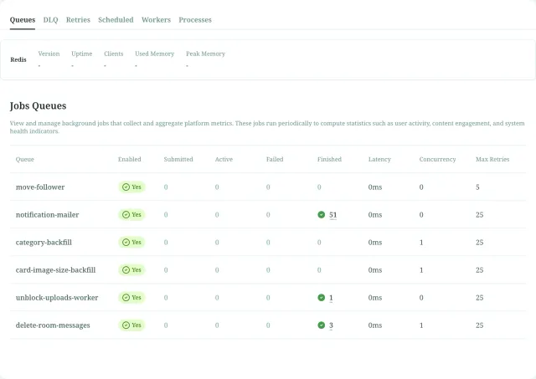This screenshot has height=379, width=536.
Task: Click the Used Memory stat label
Action: click(154, 54)
